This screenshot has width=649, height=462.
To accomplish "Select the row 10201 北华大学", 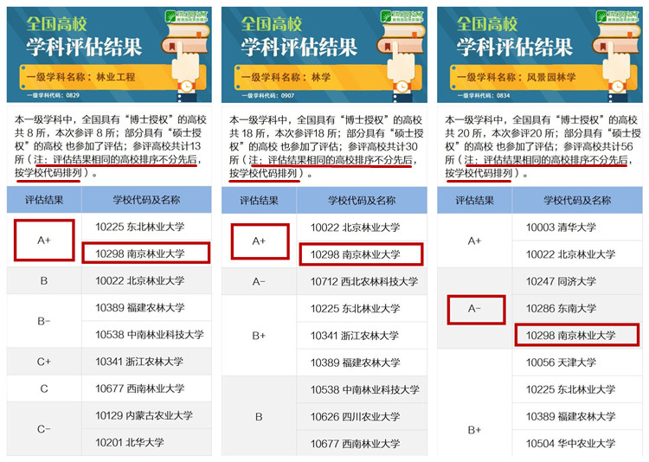I will click(130, 442).
